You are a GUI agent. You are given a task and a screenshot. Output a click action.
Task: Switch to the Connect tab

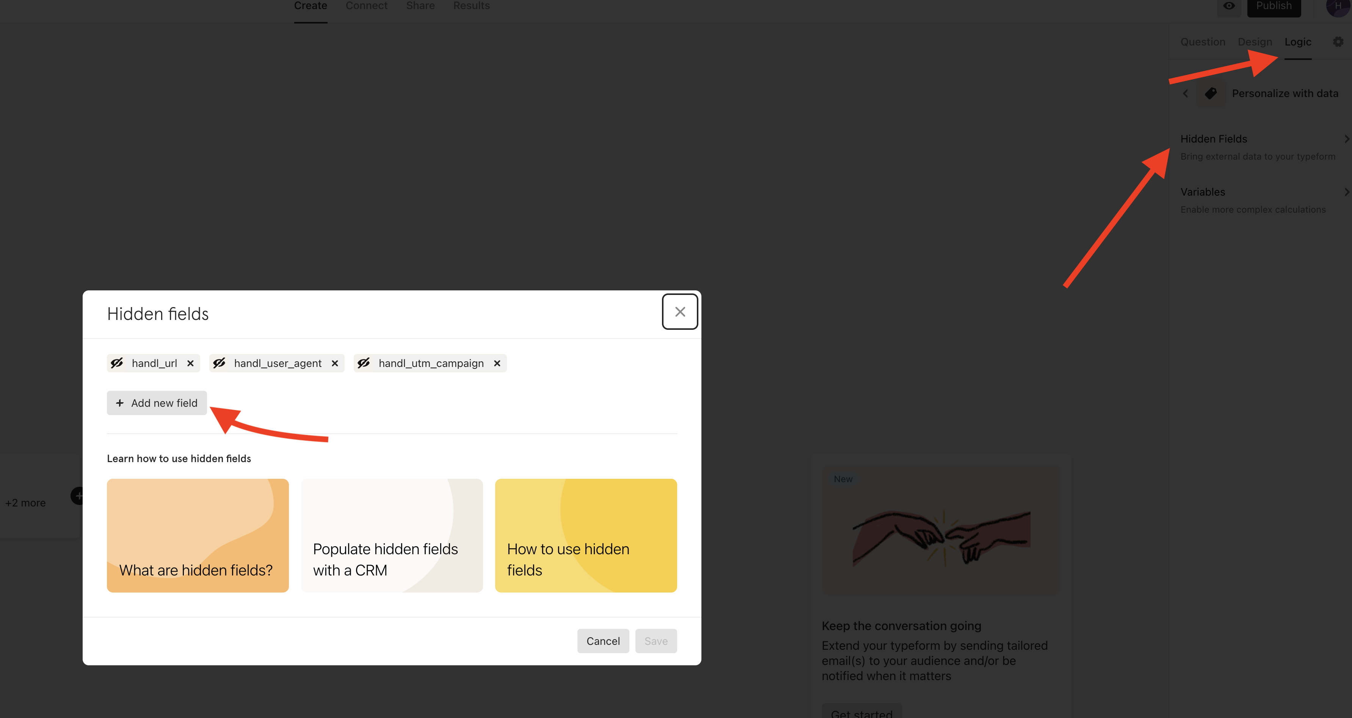click(x=366, y=6)
